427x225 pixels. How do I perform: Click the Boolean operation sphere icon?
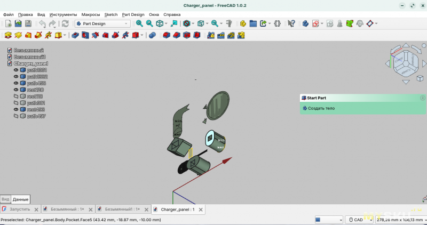pos(152,35)
